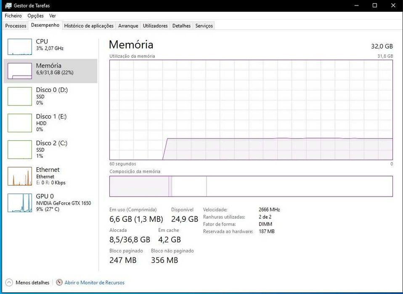Open the Utilizadores tab
403x294 pixels.
(155, 26)
